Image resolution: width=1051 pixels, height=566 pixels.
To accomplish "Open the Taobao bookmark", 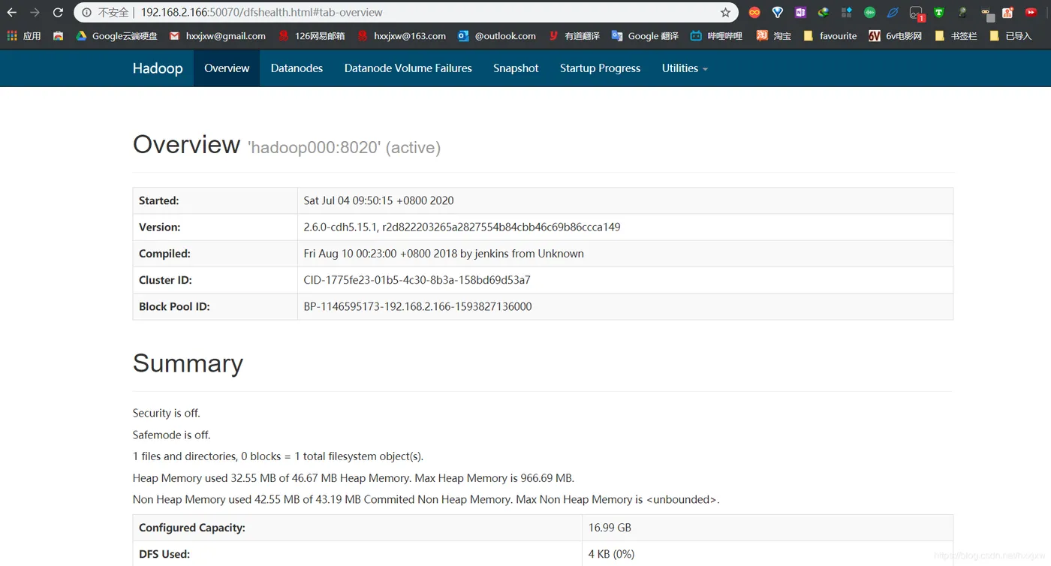I will (x=773, y=35).
